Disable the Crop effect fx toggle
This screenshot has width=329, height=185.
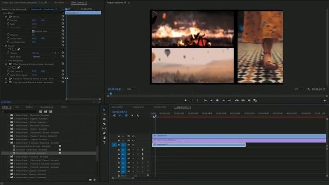[x=6, y=82]
